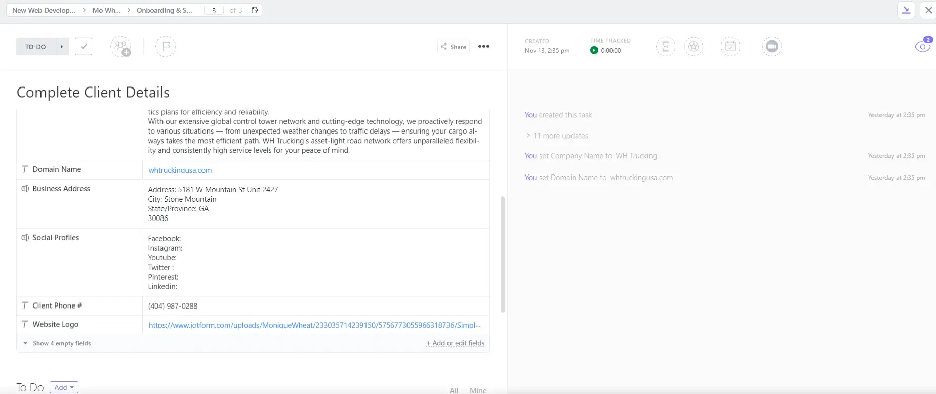Click the phone number (404) 987-0288
The width and height of the screenshot is (936, 394).
click(173, 306)
